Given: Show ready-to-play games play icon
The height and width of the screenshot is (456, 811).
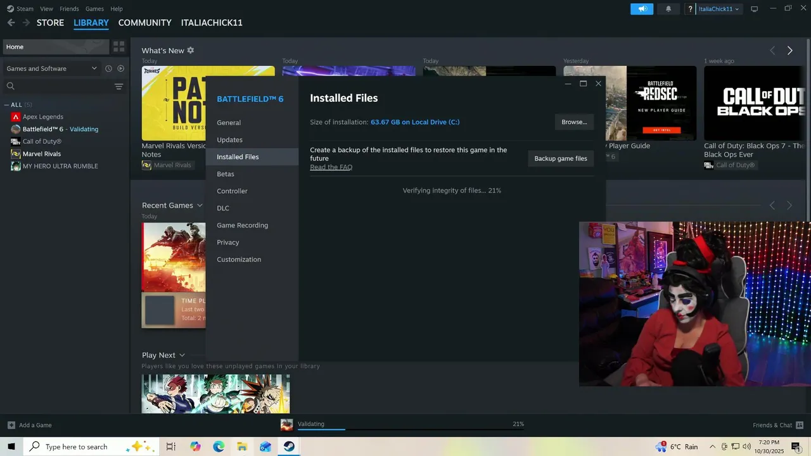Looking at the screenshot, I should [x=120, y=68].
